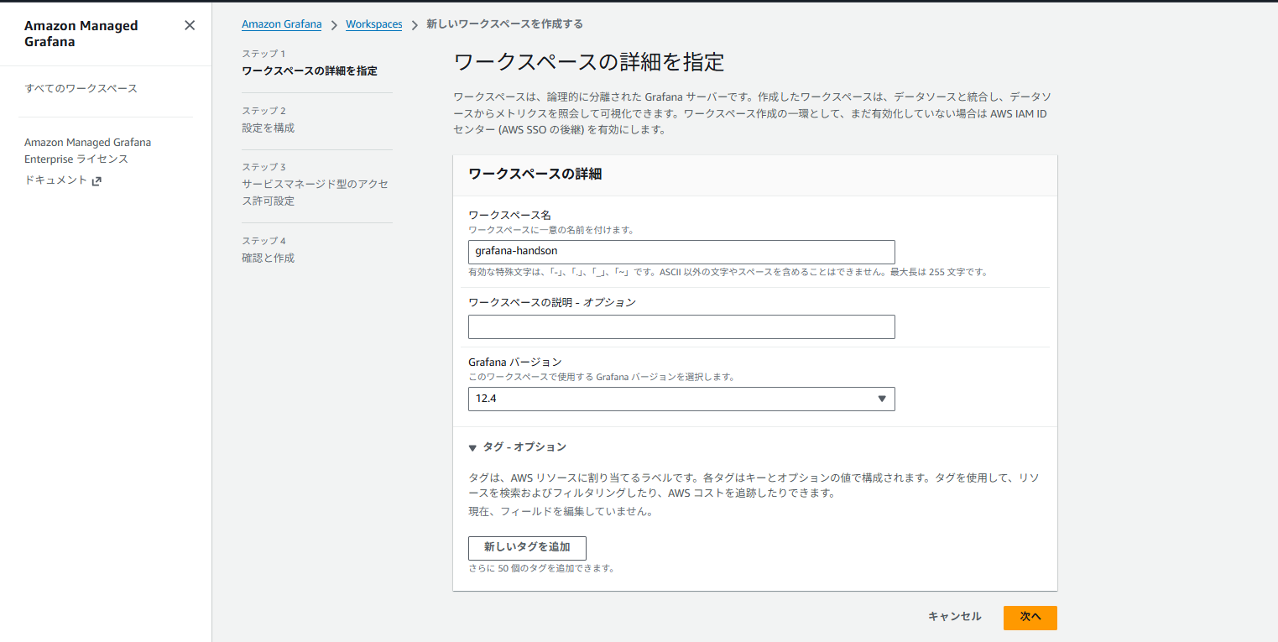Click text さらに 50 個のタグを追加できます。
Screen dimensions: 1278x642
coord(542,568)
